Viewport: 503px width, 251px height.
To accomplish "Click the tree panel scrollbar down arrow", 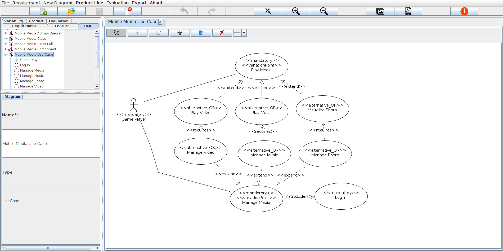I will point(97,87).
